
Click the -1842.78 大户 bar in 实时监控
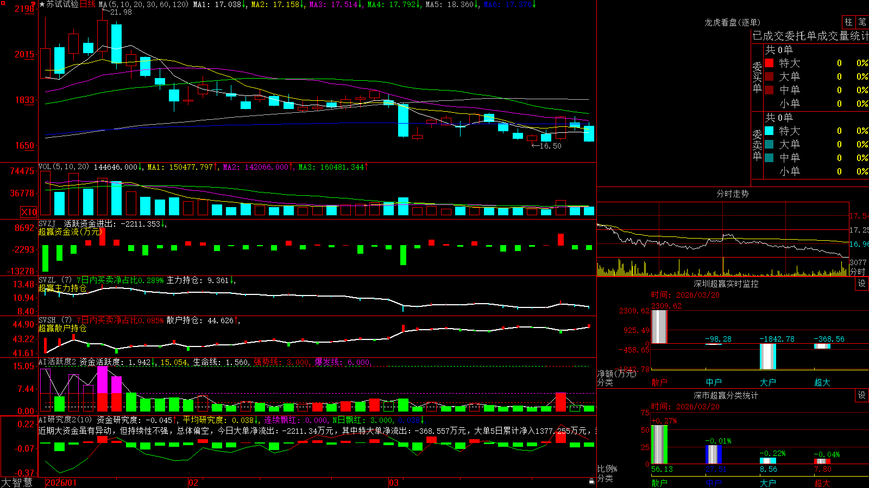tap(767, 356)
